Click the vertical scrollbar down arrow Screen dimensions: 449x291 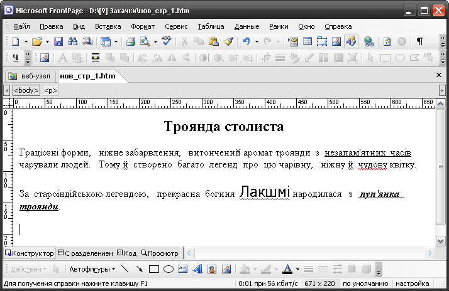(441, 241)
